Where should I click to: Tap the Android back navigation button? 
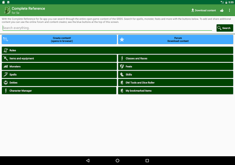point(88,160)
